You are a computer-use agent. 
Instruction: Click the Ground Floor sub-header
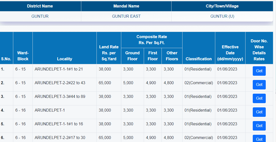pyautogui.click(x=132, y=56)
